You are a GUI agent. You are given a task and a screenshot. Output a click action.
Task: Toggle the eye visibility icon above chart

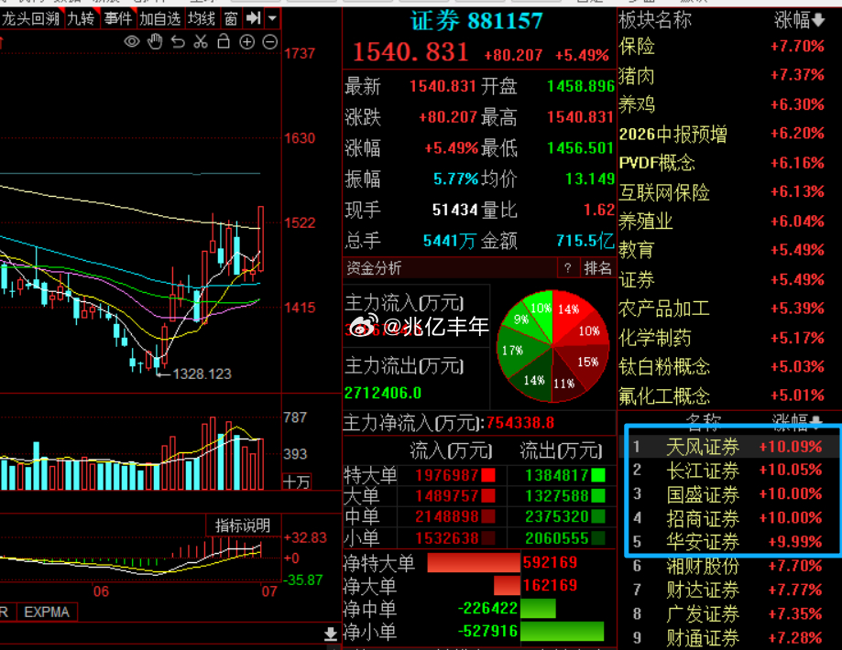pyautogui.click(x=132, y=41)
